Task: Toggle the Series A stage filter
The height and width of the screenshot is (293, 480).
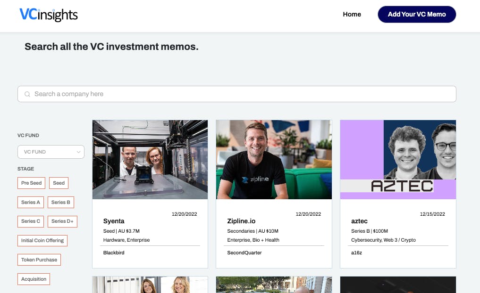Action: click(x=31, y=202)
